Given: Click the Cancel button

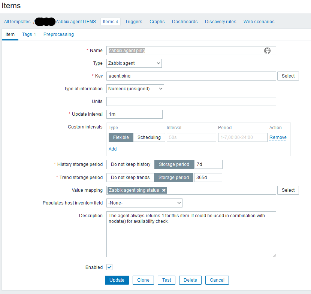Looking at the screenshot, I should [x=217, y=280].
